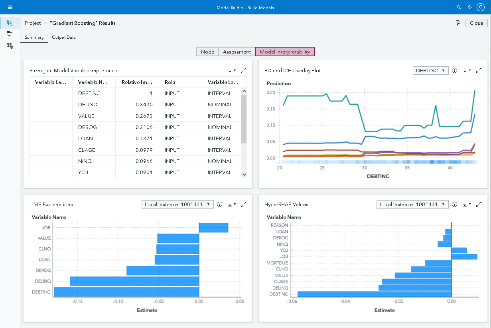The height and width of the screenshot is (328, 491).
Task: Open the user profile circle icon
Action: tap(480, 7)
